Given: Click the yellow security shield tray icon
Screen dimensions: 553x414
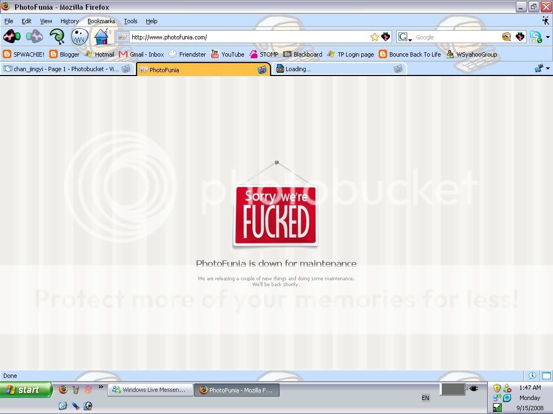Looking at the screenshot, I should pyautogui.click(x=497, y=388).
